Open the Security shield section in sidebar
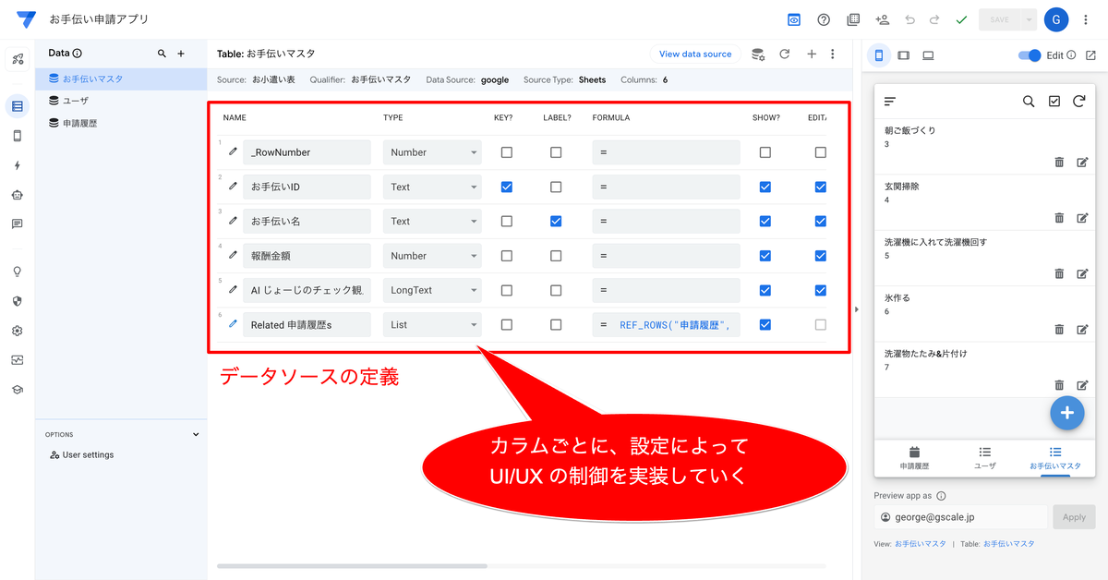Screen dimensions: 1108x580 pos(18,300)
